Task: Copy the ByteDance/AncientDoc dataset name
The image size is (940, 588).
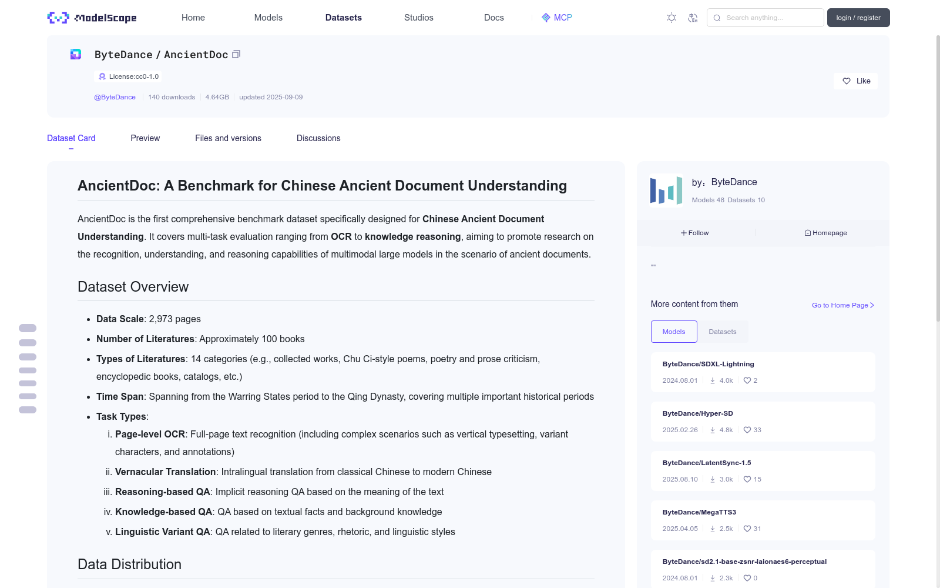Action: (236, 54)
